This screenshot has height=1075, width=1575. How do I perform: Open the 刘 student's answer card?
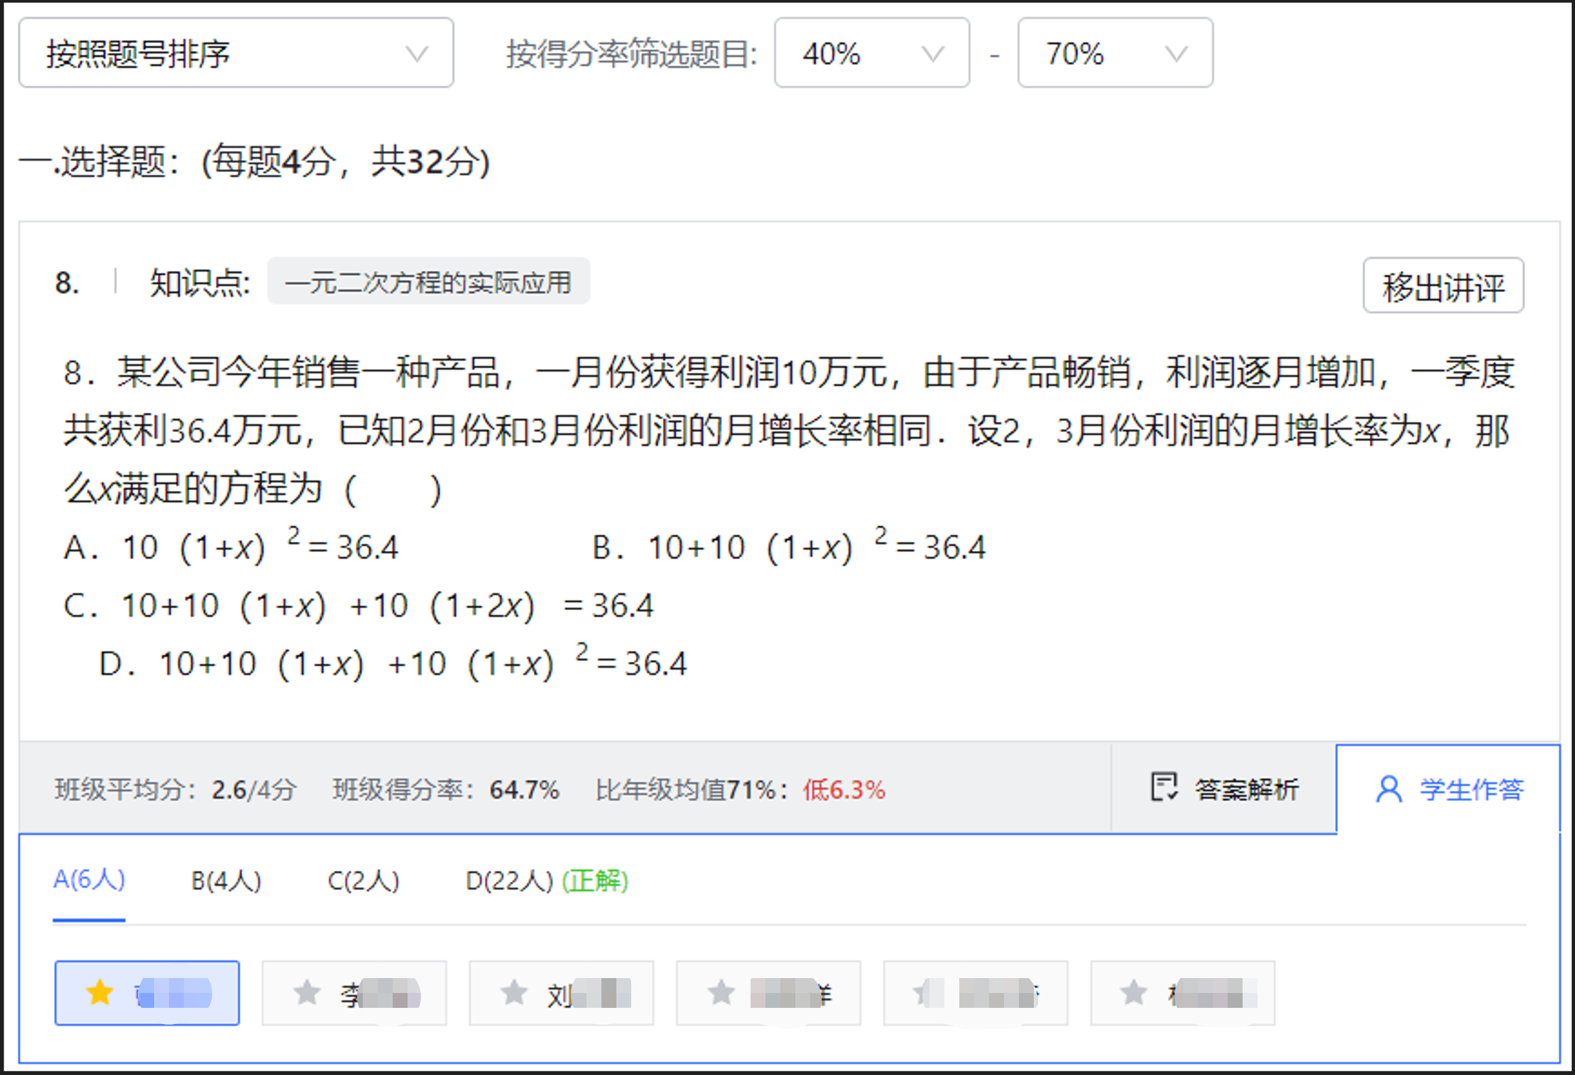click(x=561, y=993)
